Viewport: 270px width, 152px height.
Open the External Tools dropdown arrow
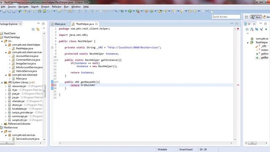[142, 11]
